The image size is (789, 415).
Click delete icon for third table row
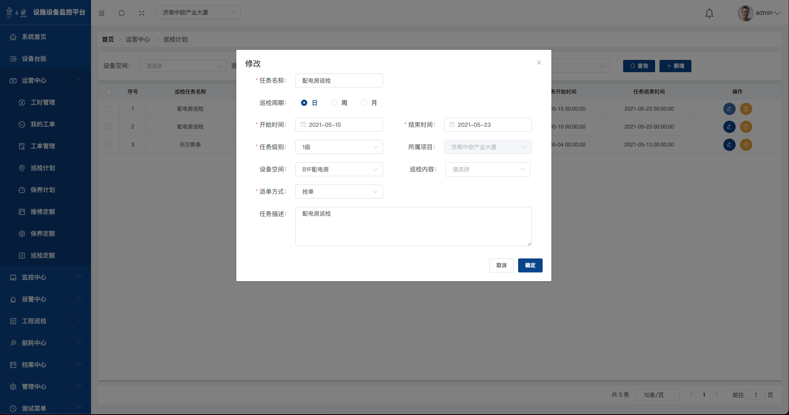click(746, 145)
